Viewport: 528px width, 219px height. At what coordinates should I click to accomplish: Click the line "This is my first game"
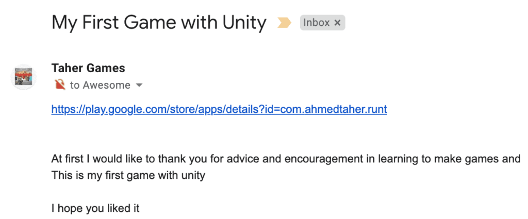[104, 175]
